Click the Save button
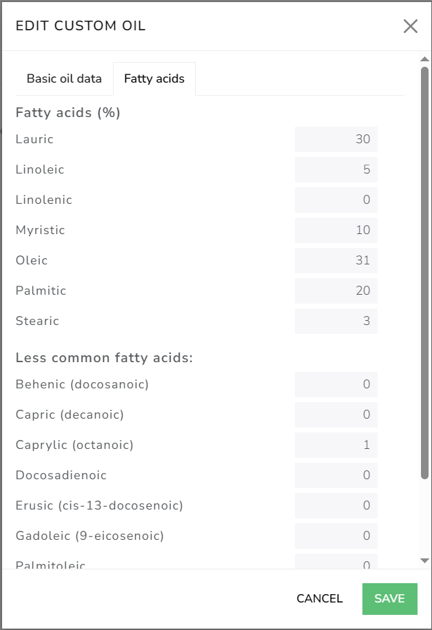Image resolution: width=432 pixels, height=630 pixels. click(x=389, y=598)
